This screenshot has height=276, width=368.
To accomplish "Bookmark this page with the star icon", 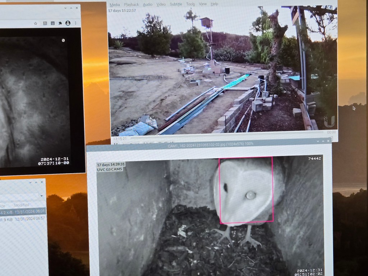I will pyautogui.click(x=36, y=23).
